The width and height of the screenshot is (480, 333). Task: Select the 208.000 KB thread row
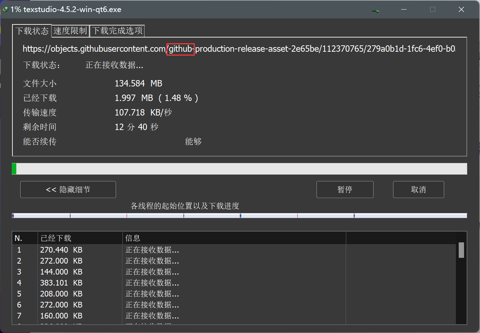tap(234, 294)
